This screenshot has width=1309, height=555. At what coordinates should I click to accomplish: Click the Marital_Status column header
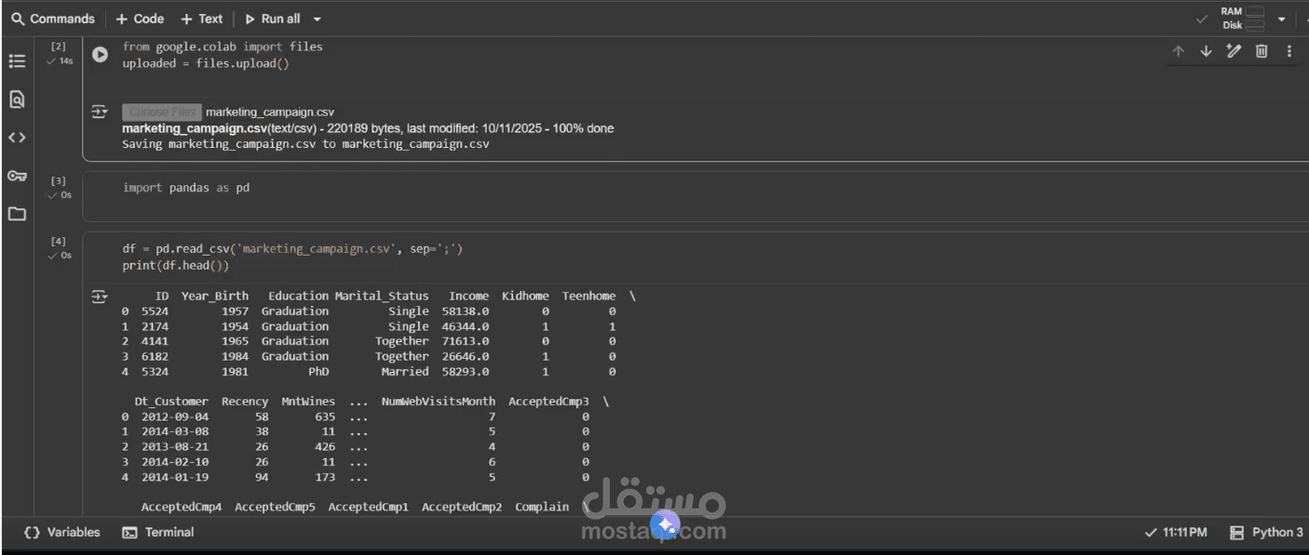(x=382, y=296)
